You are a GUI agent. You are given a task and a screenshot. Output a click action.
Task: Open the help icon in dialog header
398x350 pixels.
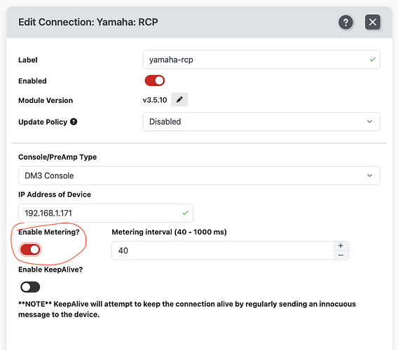pyautogui.click(x=345, y=22)
